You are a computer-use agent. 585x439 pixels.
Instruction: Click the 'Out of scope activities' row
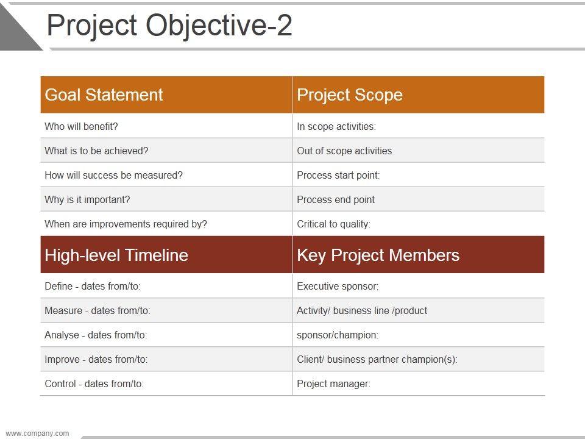pyautogui.click(x=344, y=151)
